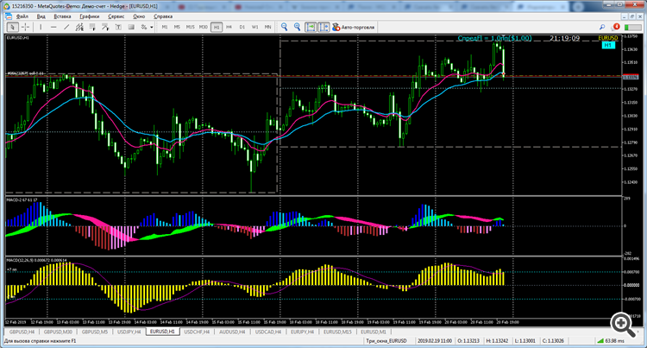This screenshot has width=647, height=348.
Task: Open the Графики menu
Action: 90,16
